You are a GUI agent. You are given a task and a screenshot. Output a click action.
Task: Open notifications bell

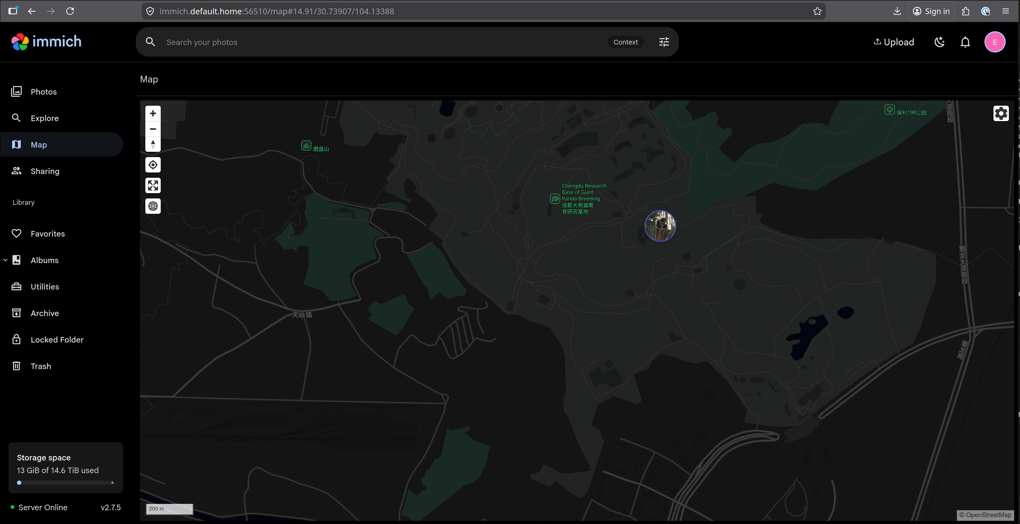[x=965, y=42]
